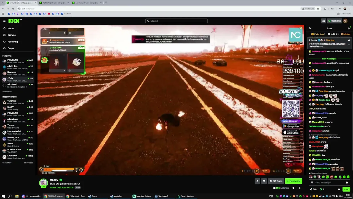Open the YouTube bookmark icon
This screenshot has width=353, height=199.
pyautogui.click(x=49, y=14)
